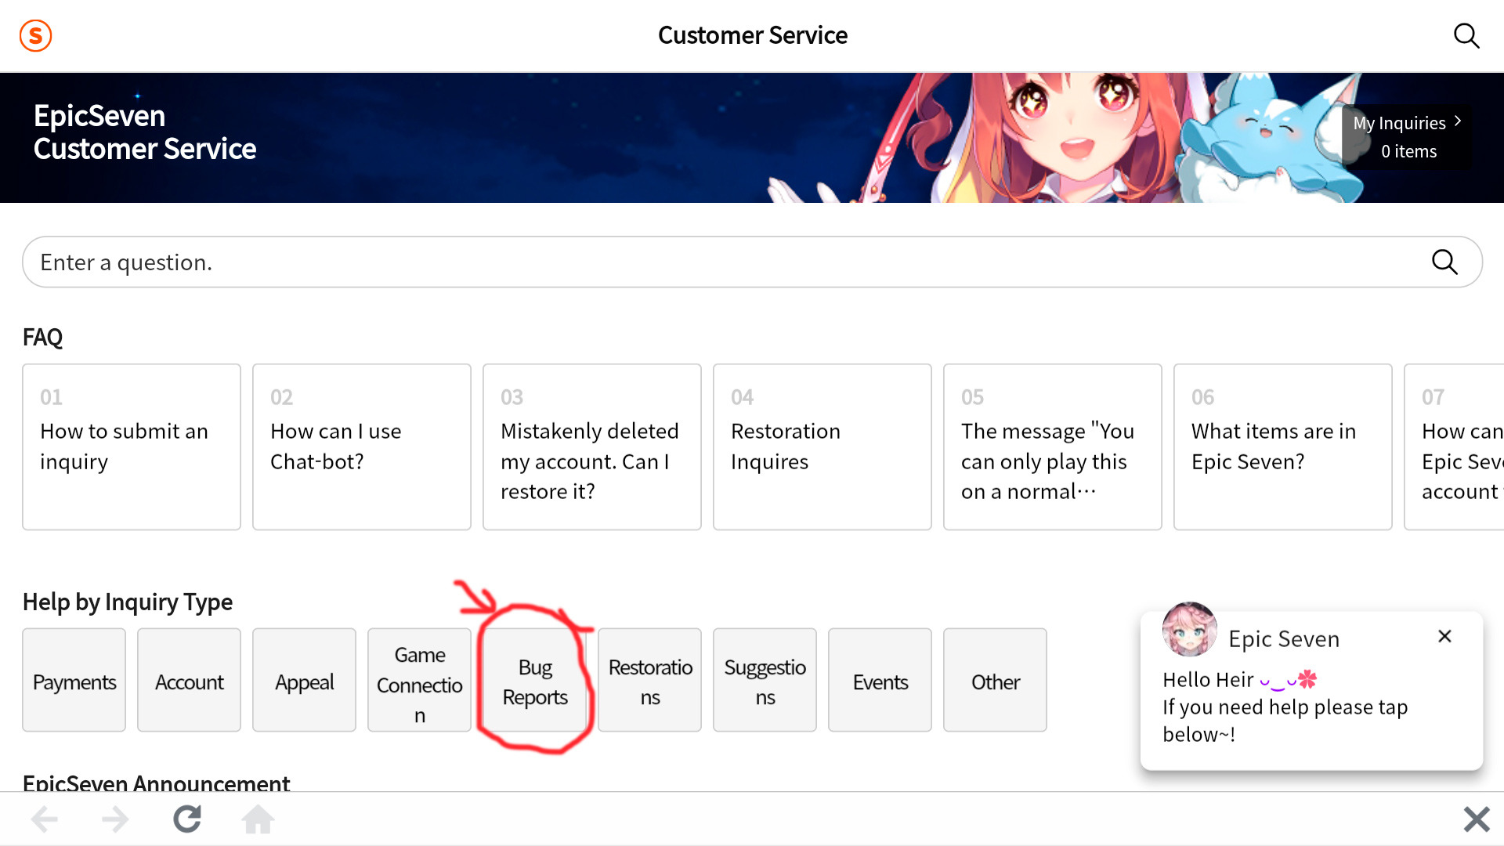Reload the page with refresh icon
Image resolution: width=1504 pixels, height=846 pixels.
187,819
